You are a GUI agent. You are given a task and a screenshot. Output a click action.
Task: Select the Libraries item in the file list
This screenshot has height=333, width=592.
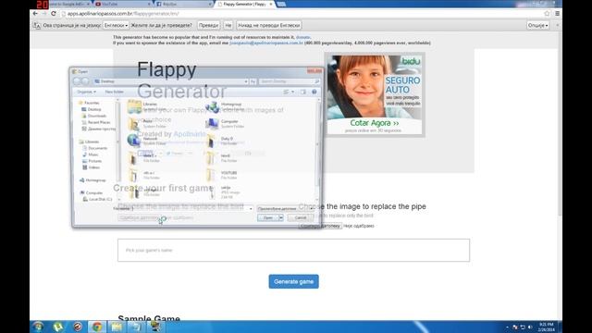click(x=145, y=106)
